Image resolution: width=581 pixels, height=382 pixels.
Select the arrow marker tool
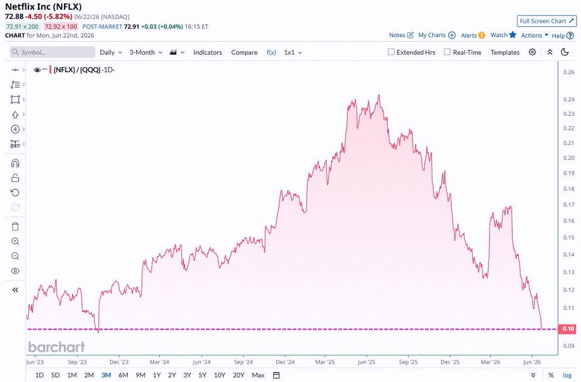(15, 114)
